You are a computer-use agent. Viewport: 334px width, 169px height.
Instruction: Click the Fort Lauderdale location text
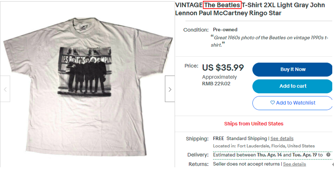click(x=264, y=146)
